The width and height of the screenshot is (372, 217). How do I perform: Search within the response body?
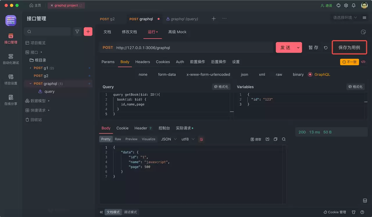pos(284,139)
